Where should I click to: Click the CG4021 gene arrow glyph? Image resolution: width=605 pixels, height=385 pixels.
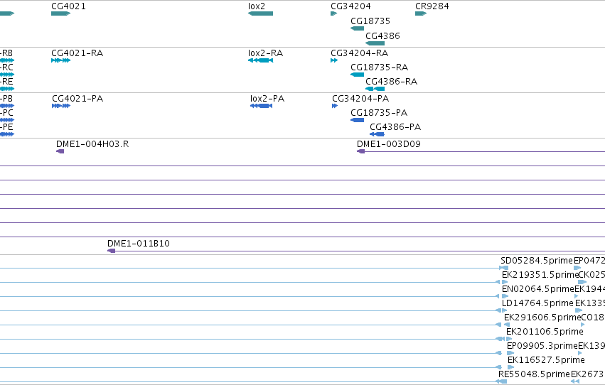coord(61,13)
